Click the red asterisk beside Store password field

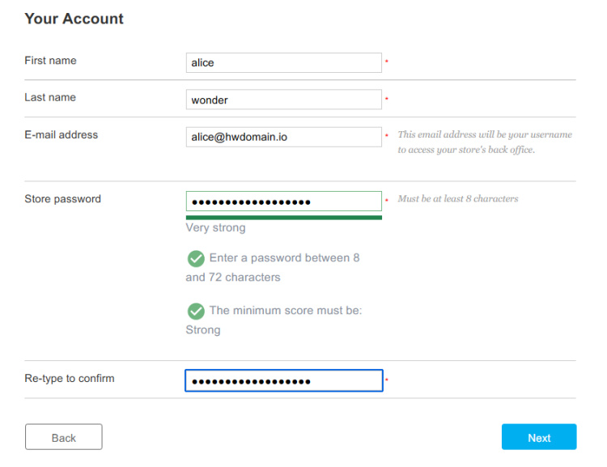click(x=387, y=201)
